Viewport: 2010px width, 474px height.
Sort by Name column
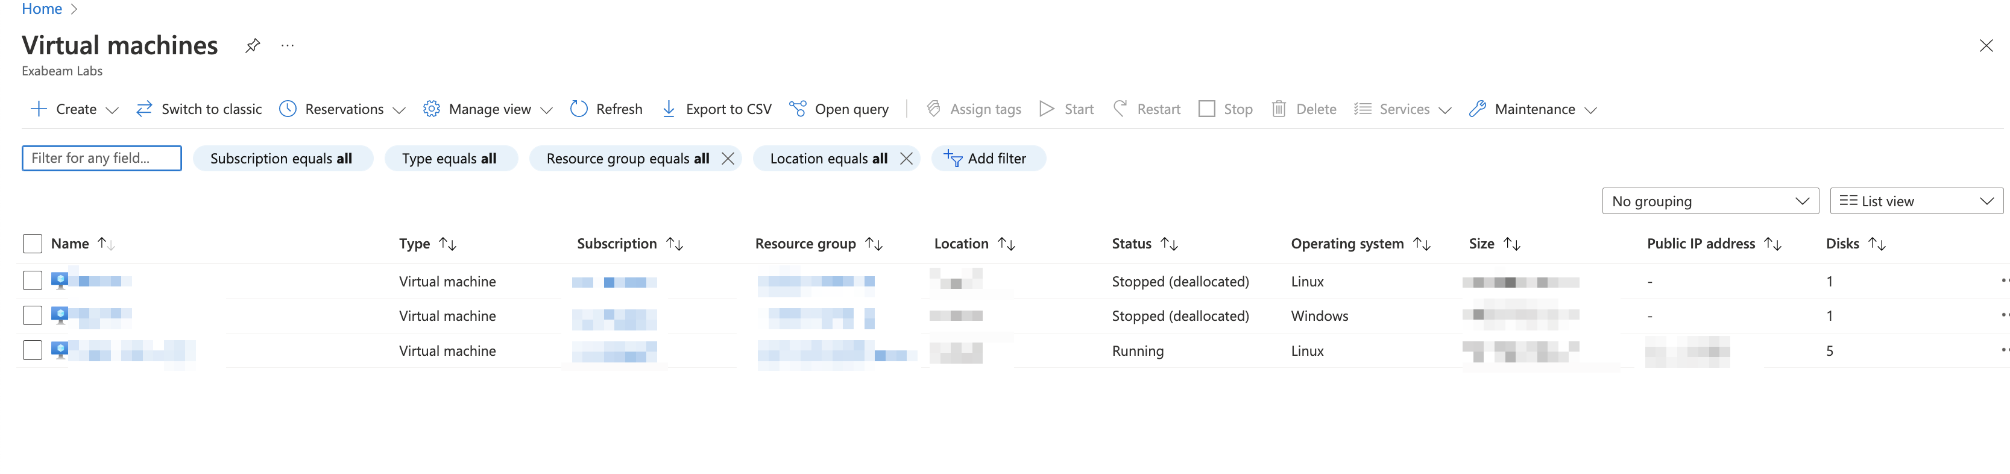click(69, 244)
